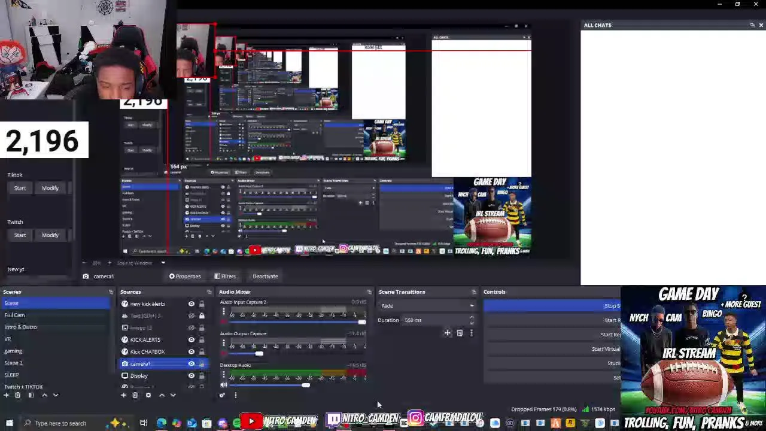Screen dimensions: 766x431
Task: Move the scene down with the arrow icon
Action: tap(56, 395)
